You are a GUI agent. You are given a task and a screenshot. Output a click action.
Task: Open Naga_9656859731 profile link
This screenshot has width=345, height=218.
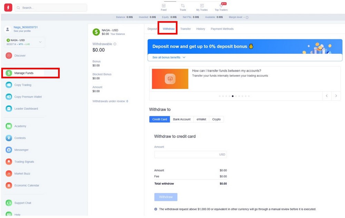click(26, 27)
